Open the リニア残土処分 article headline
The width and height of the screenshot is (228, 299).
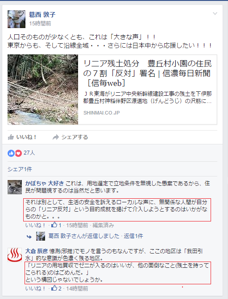click(x=147, y=73)
